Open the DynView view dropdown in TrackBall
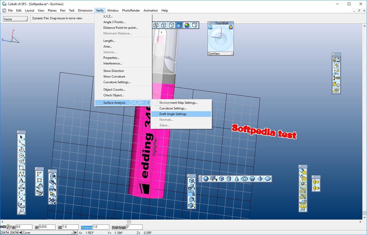Viewport: 367px width, 235px height. click(221, 54)
